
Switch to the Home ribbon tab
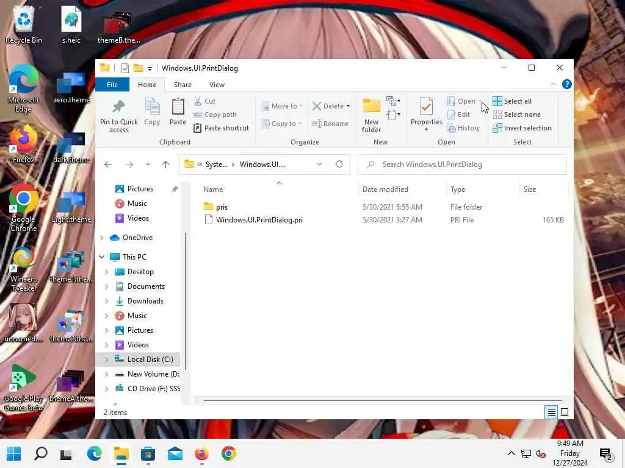147,85
